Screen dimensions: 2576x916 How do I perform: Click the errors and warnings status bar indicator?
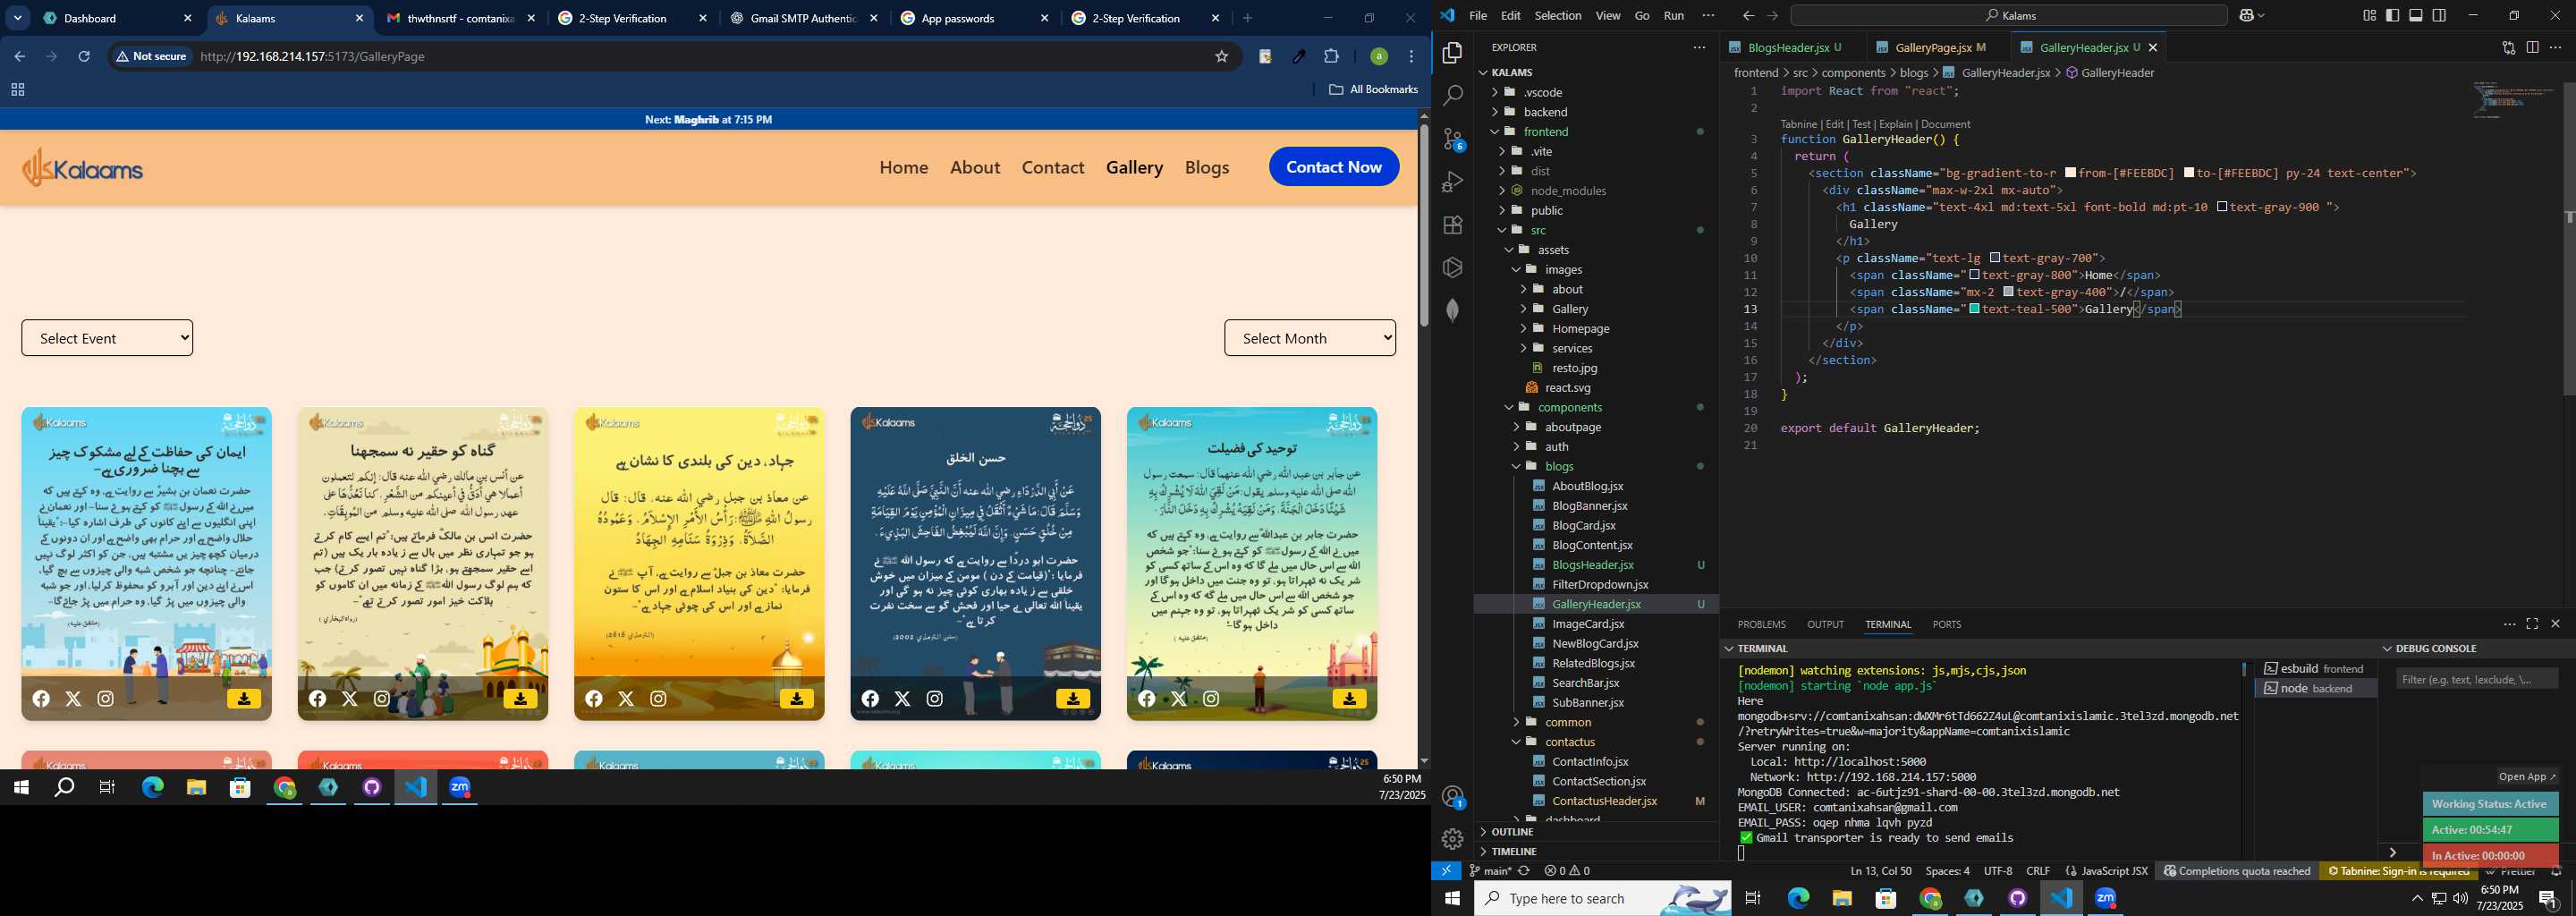click(x=1567, y=871)
